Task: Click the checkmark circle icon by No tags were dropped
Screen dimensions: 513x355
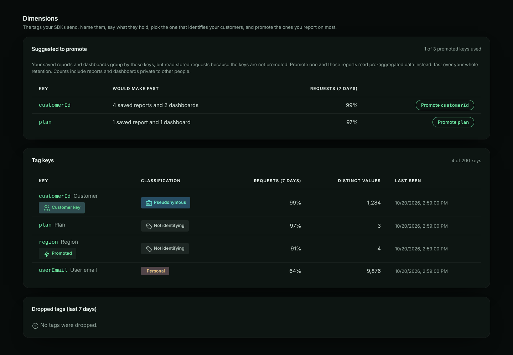Action: [35, 326]
